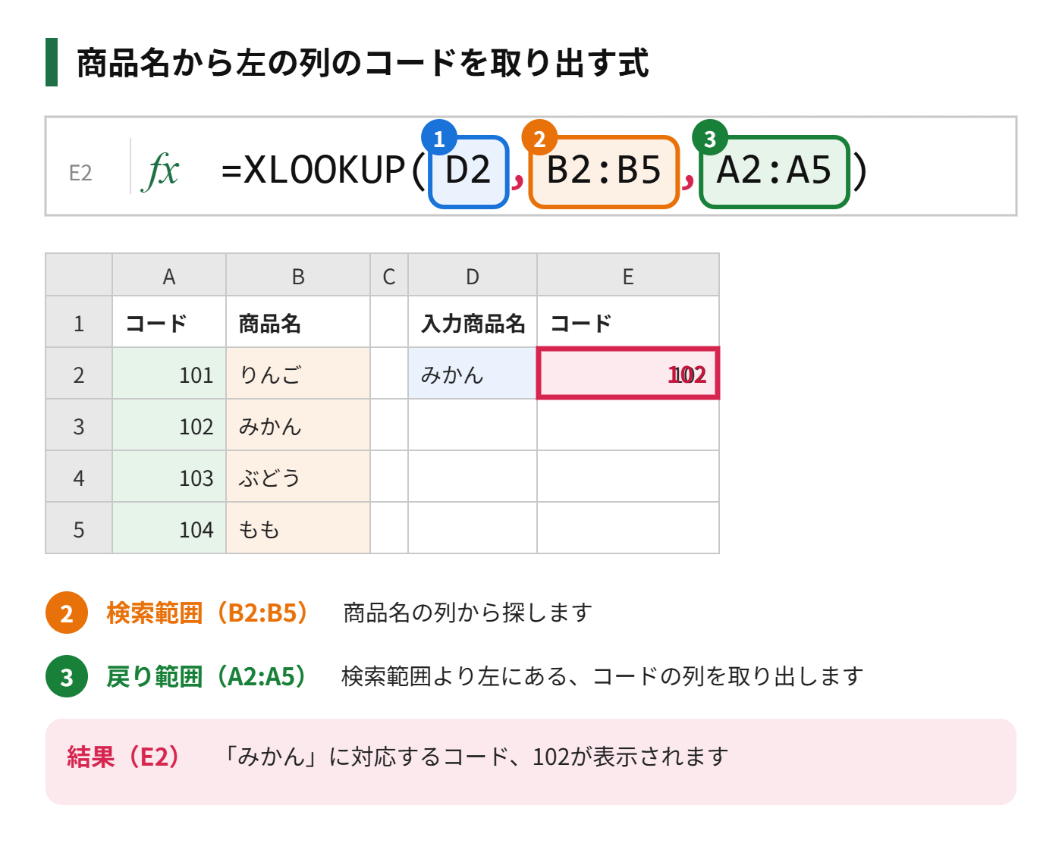Select column A header

(169, 275)
